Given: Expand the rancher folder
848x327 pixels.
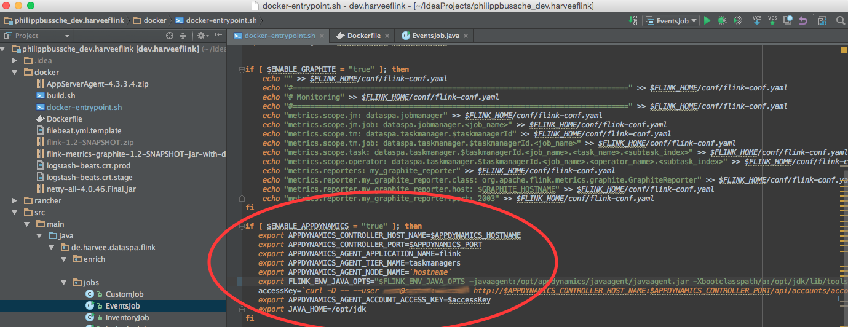Looking at the screenshot, I should 15,200.
